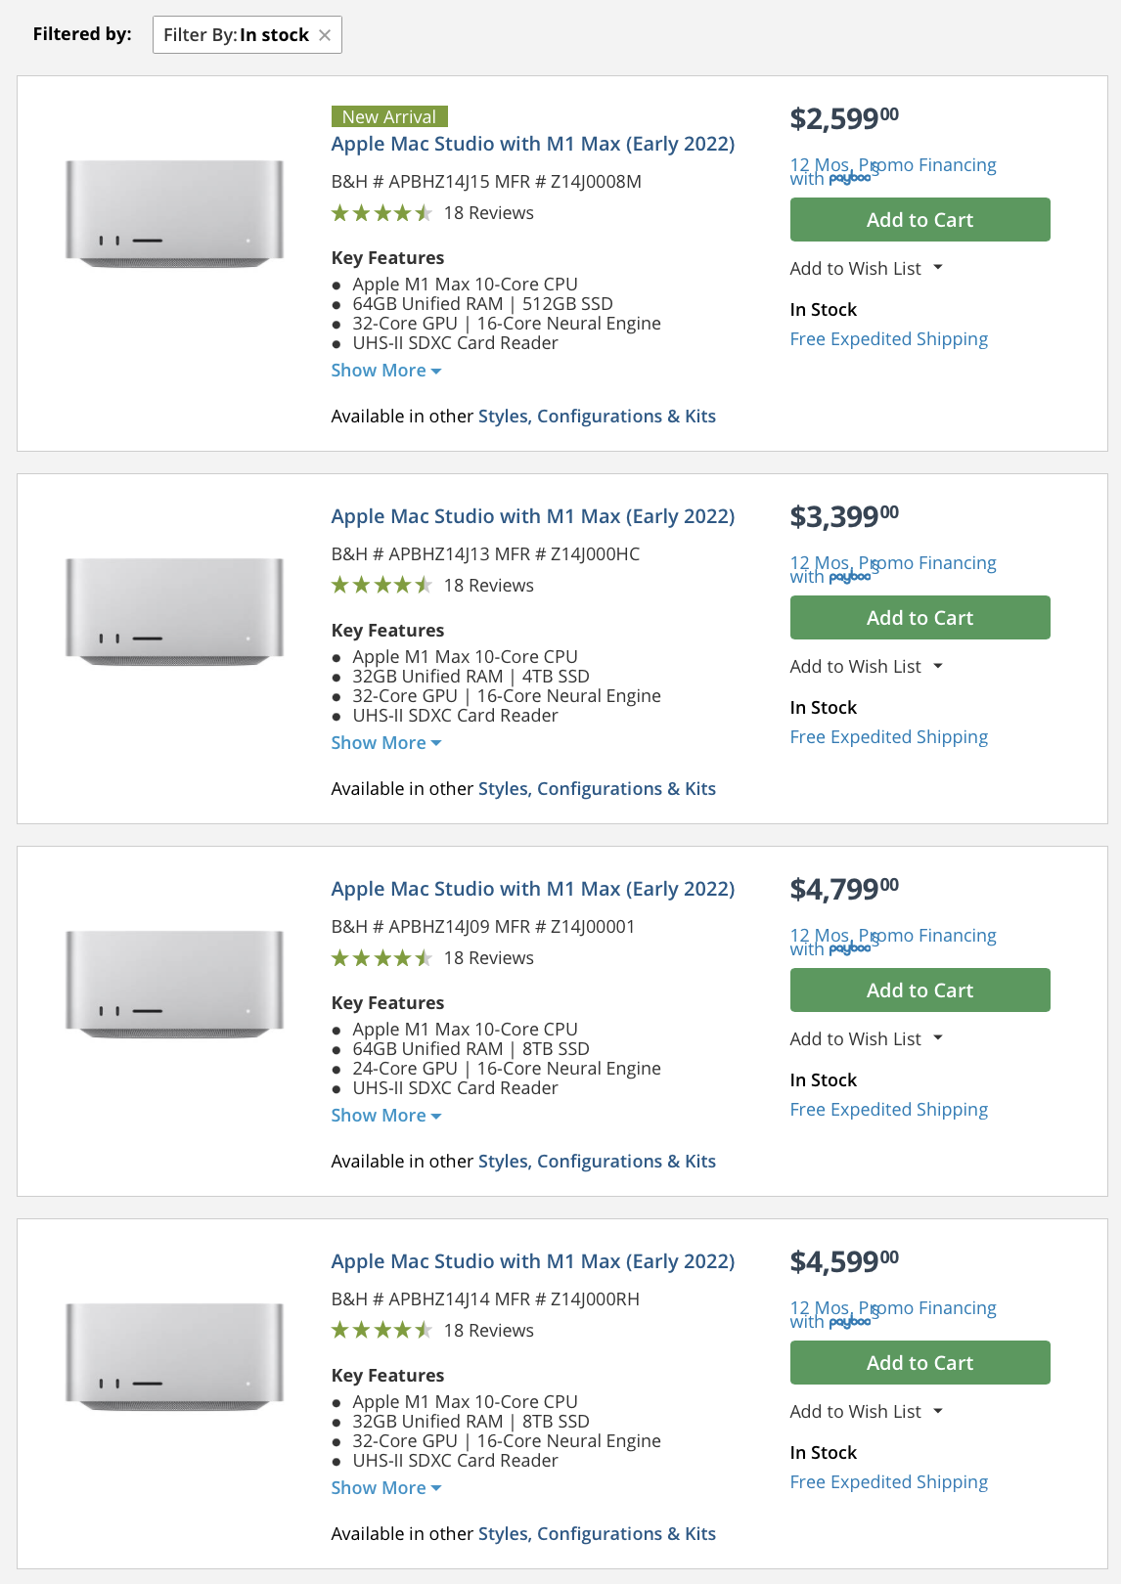Open 12 Mos. Promo Financing for $3,399 model

click(892, 564)
